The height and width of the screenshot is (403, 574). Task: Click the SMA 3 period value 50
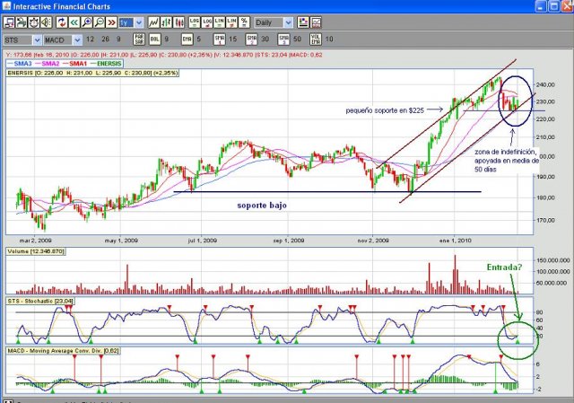[x=297, y=39]
